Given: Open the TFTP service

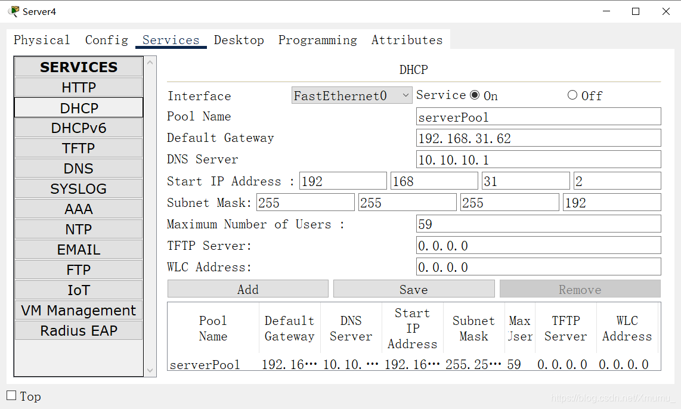Looking at the screenshot, I should pyautogui.click(x=79, y=148).
